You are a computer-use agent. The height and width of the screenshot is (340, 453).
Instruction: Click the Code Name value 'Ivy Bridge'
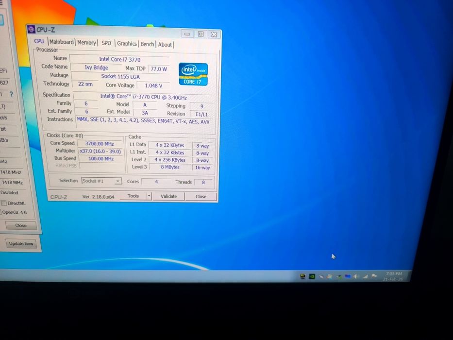pos(96,68)
